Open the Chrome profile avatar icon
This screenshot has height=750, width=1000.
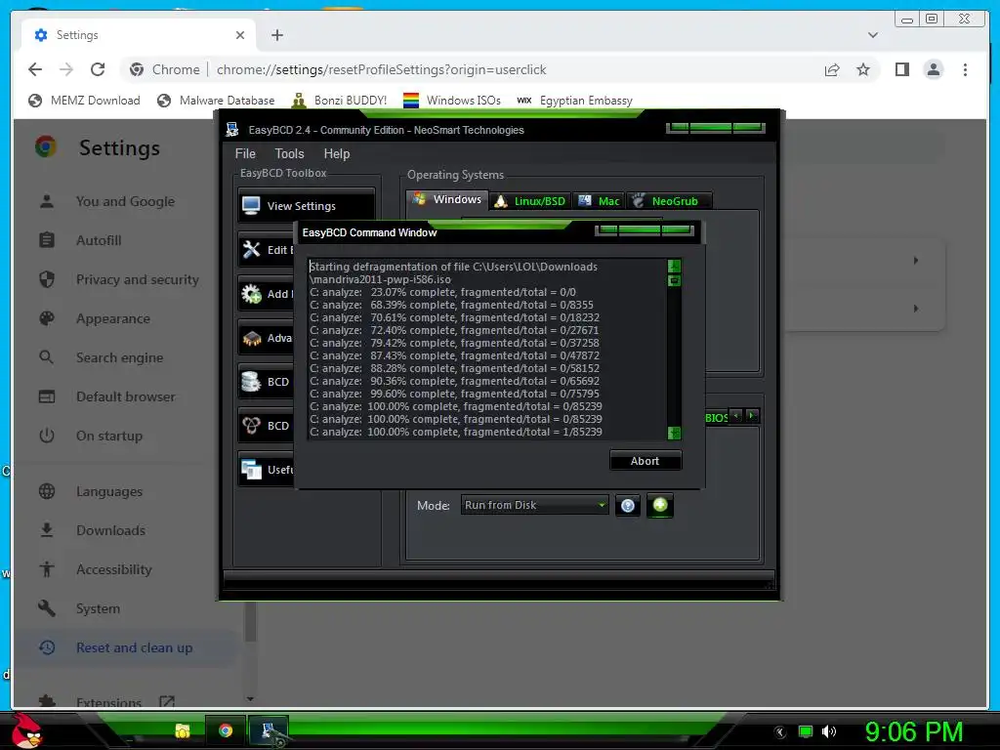tap(933, 69)
